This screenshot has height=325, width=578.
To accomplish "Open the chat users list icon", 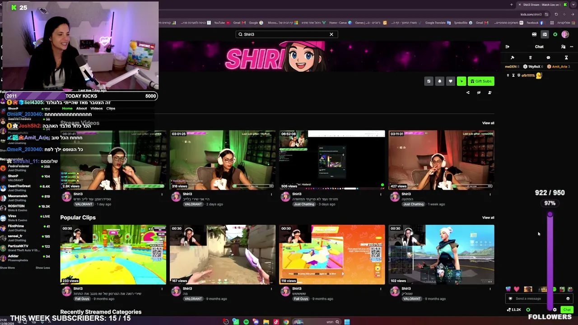I will (563, 46).
